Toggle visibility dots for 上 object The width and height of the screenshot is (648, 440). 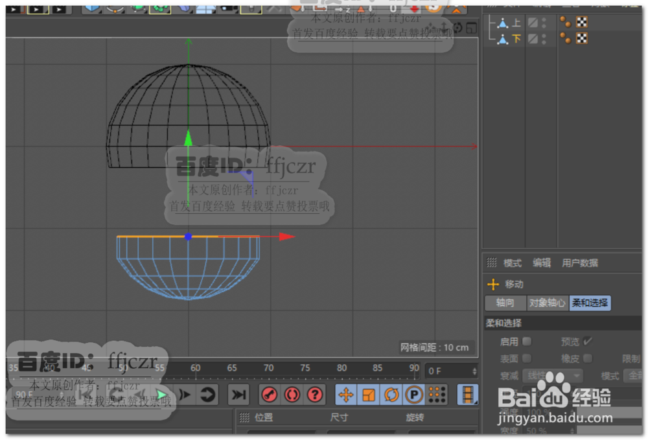tap(544, 23)
